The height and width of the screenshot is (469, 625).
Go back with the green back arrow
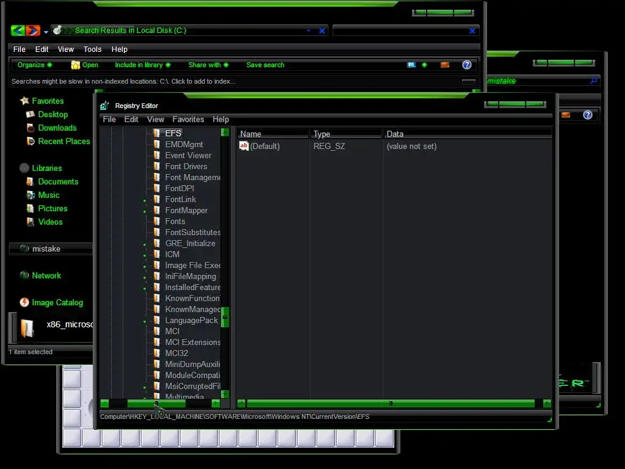pos(18,31)
